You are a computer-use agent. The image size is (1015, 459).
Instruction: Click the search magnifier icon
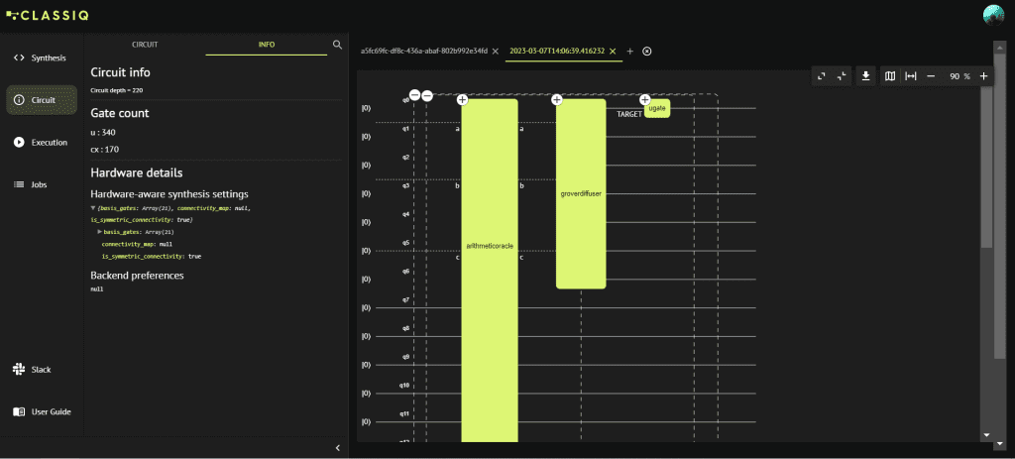337,45
